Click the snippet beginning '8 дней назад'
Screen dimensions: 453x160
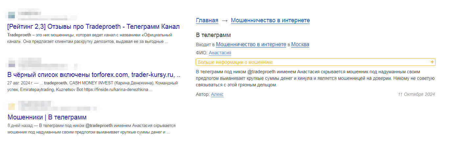click(91, 129)
